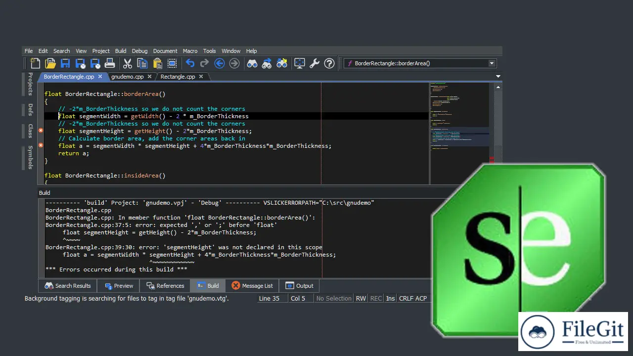The width and height of the screenshot is (633, 356).
Task: Click the Paste clipboard icon
Action: (157, 63)
